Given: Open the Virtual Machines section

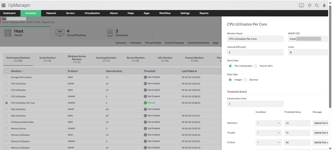Looking at the screenshot, I should pos(76,33).
